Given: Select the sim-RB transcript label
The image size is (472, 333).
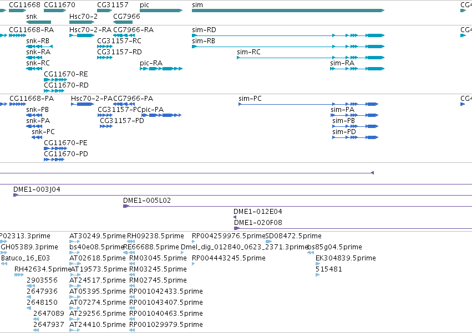Looking at the screenshot, I should (204, 41).
